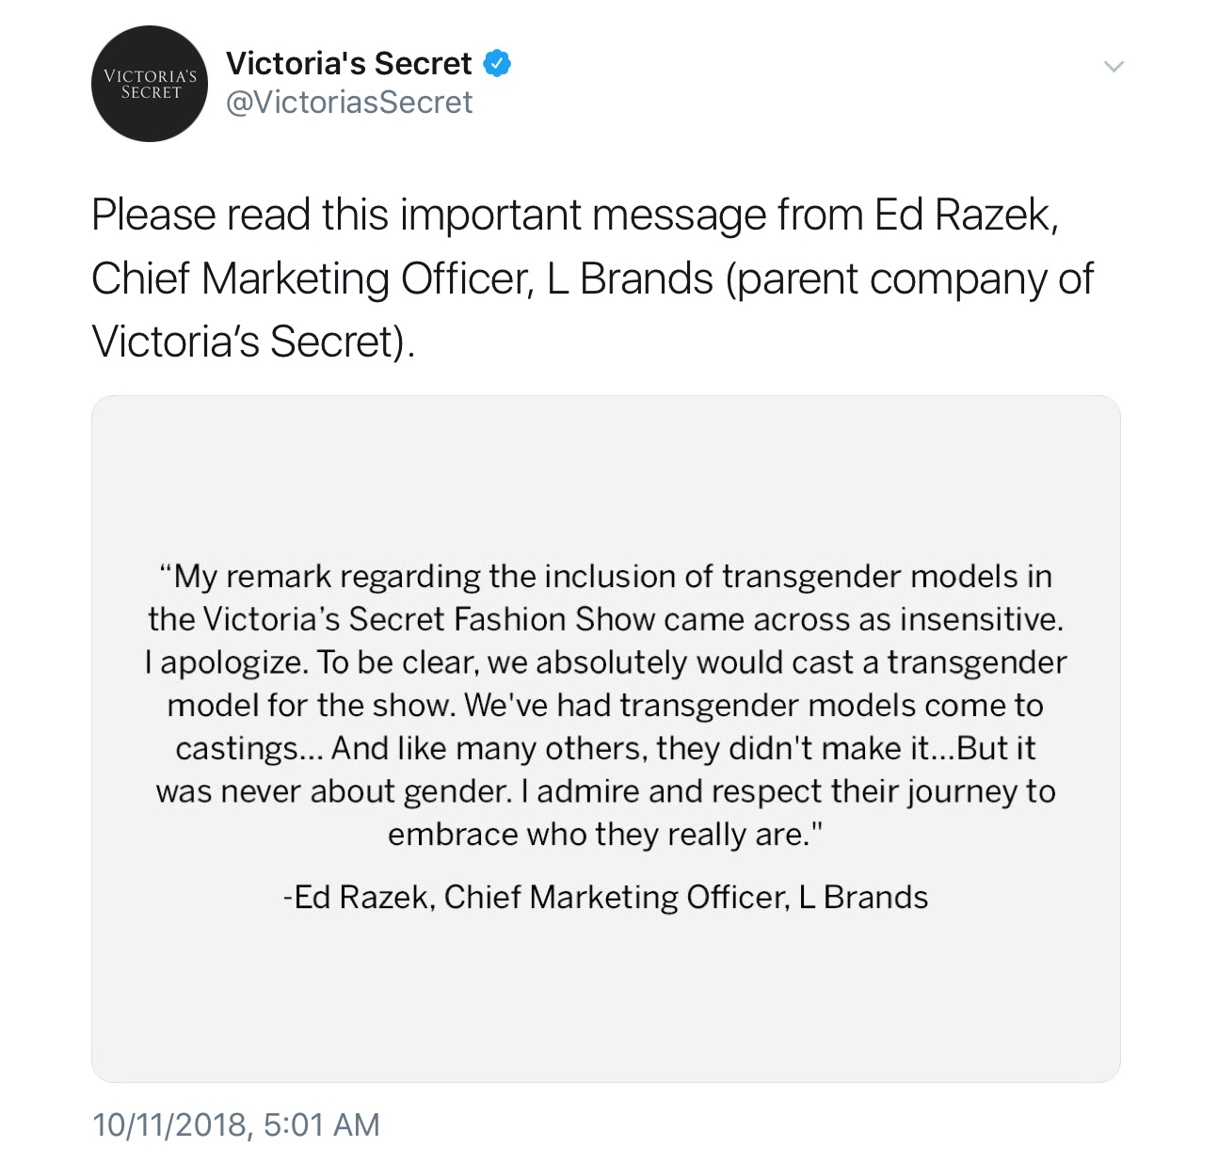Screen dimensions: 1218x1163
Task: Click "Chief Marketing Officer," in the tweet body
Action: point(313,279)
